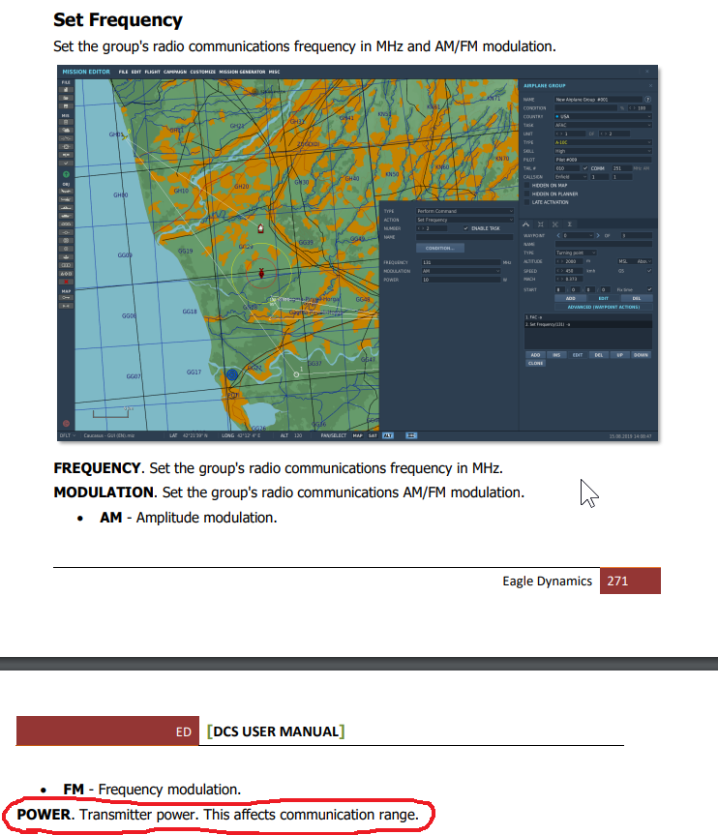Click the ruler icon in the editor status bar

coord(410,435)
